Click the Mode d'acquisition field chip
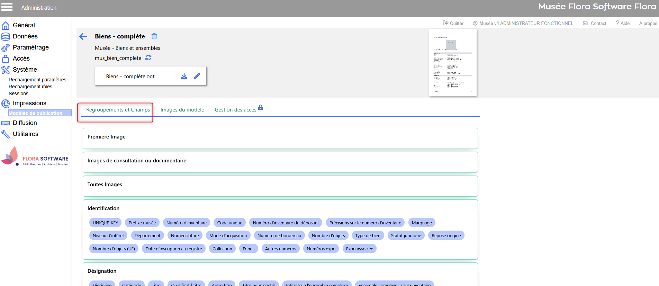The image size is (659, 286). pyautogui.click(x=228, y=235)
